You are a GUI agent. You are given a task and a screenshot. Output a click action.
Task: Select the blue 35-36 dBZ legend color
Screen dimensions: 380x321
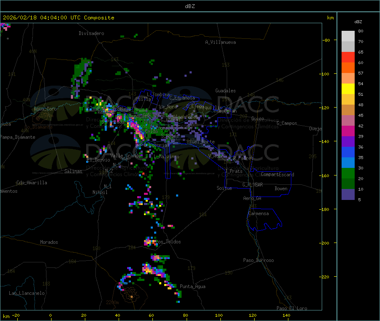point(348,152)
